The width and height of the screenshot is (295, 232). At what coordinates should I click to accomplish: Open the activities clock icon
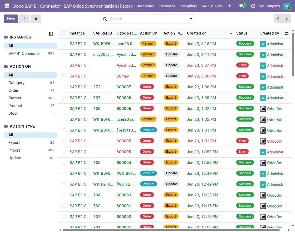(253, 6)
